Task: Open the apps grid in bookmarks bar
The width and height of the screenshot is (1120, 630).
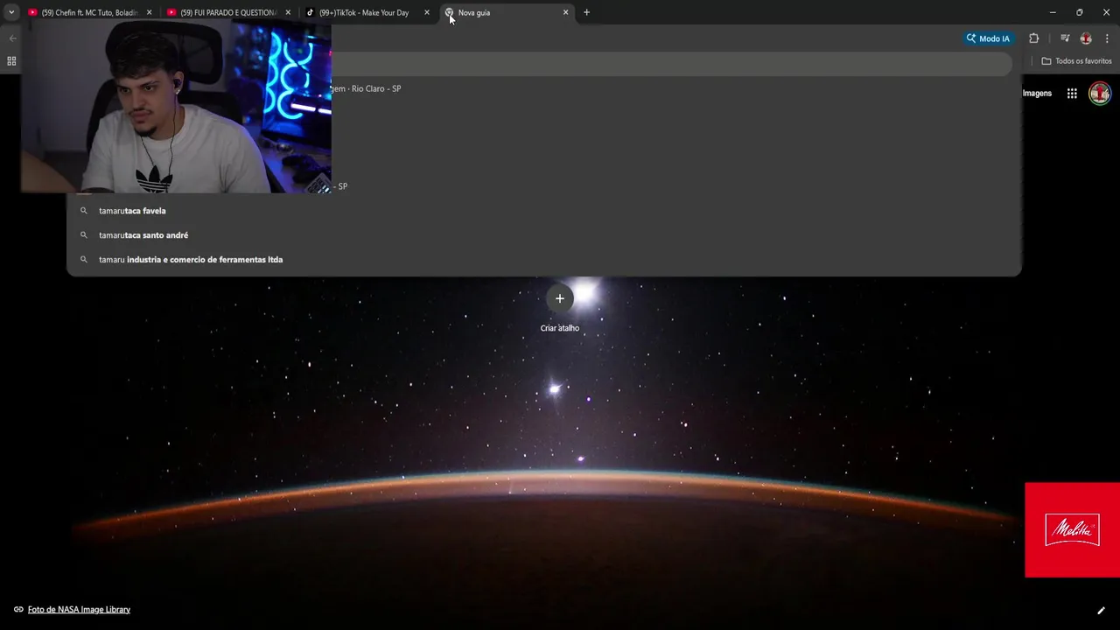Action: [x=11, y=61]
